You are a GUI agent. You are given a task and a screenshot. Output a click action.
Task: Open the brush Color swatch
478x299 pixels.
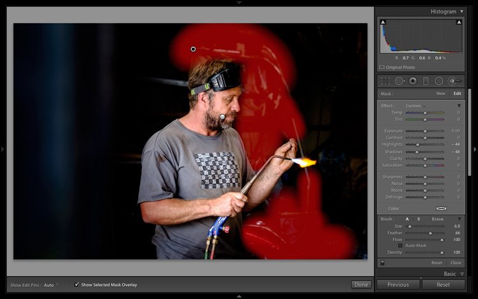click(x=441, y=208)
